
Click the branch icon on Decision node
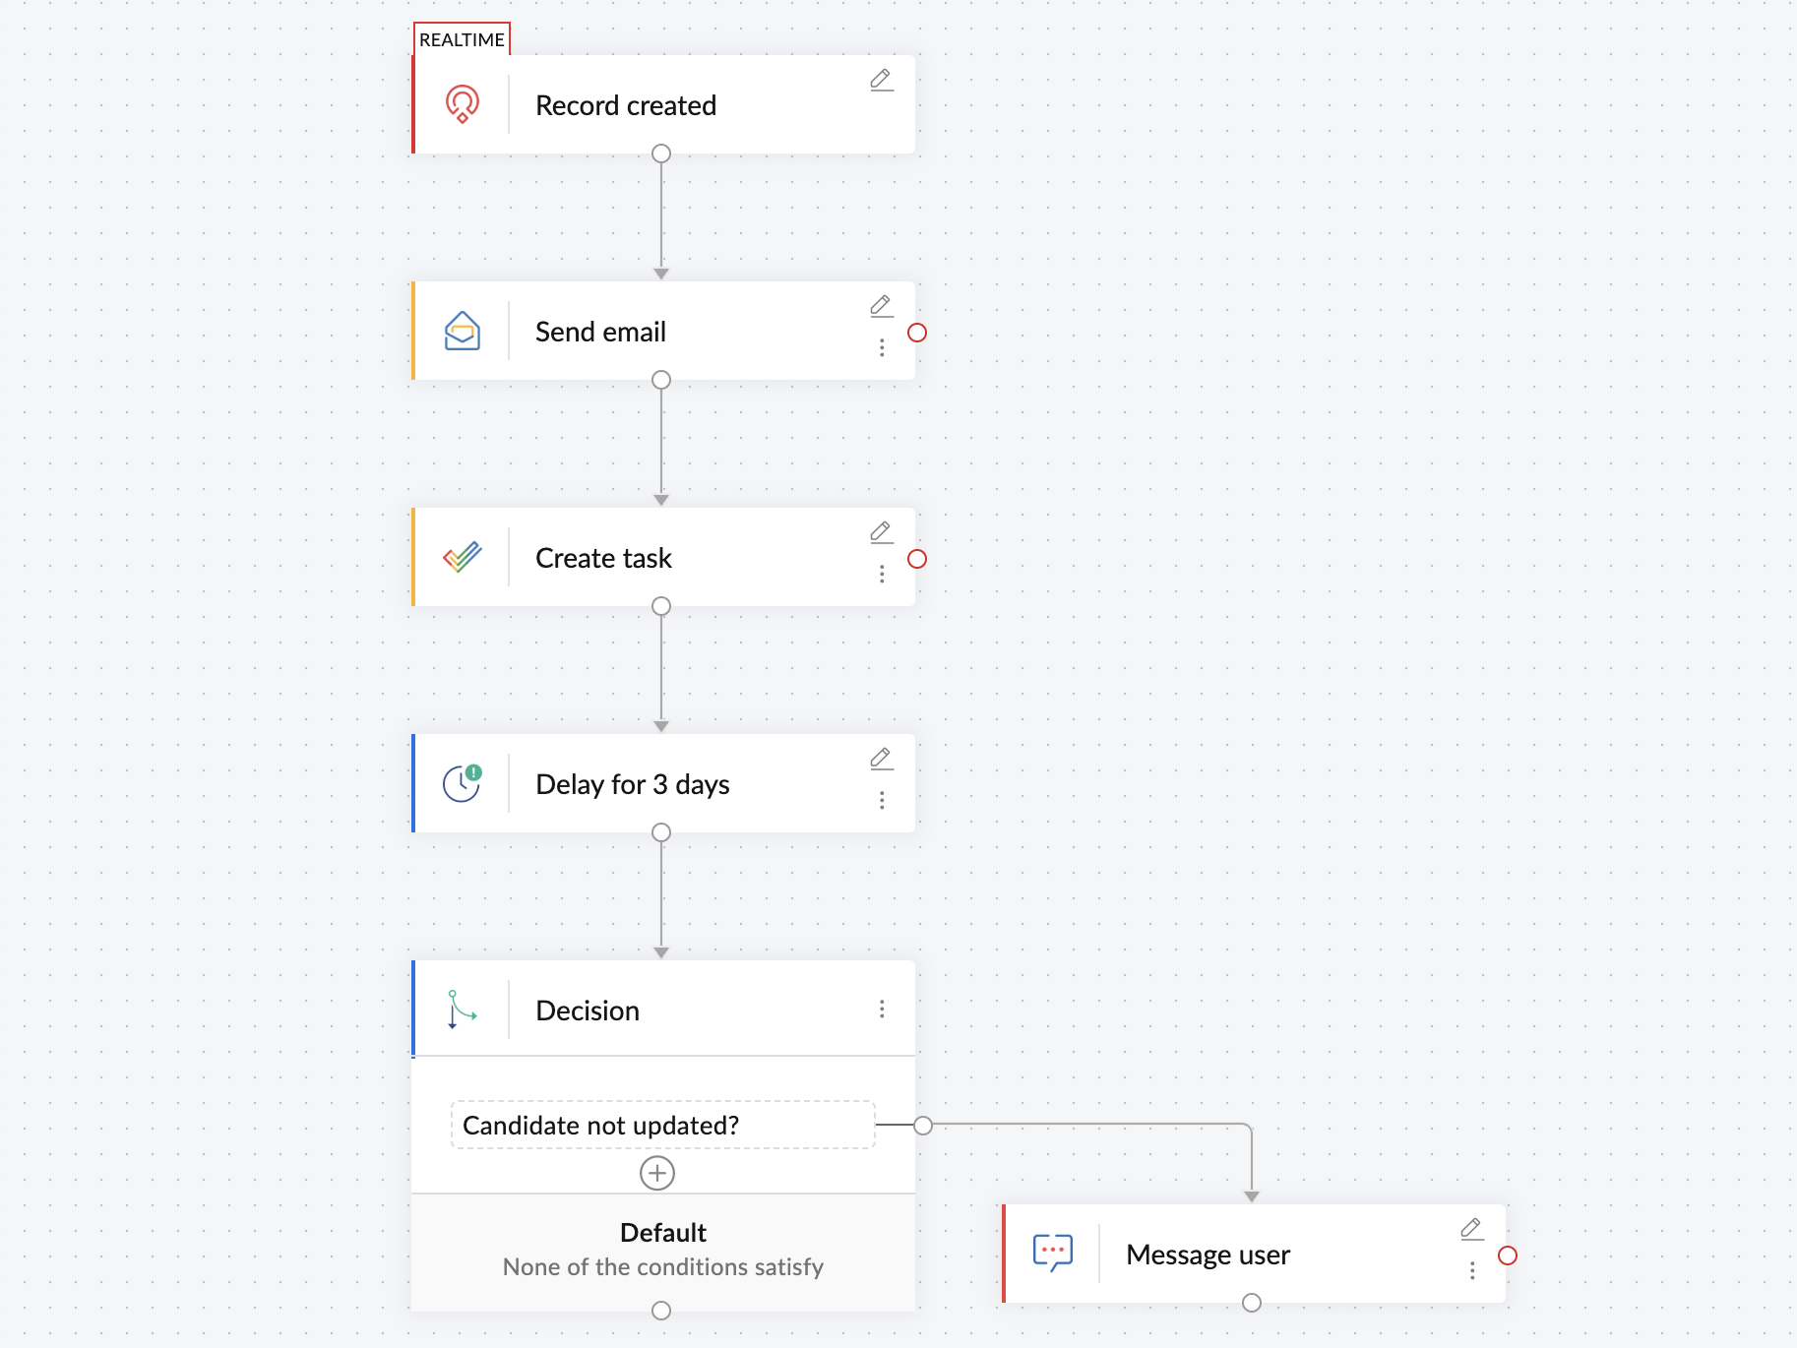(x=462, y=1010)
